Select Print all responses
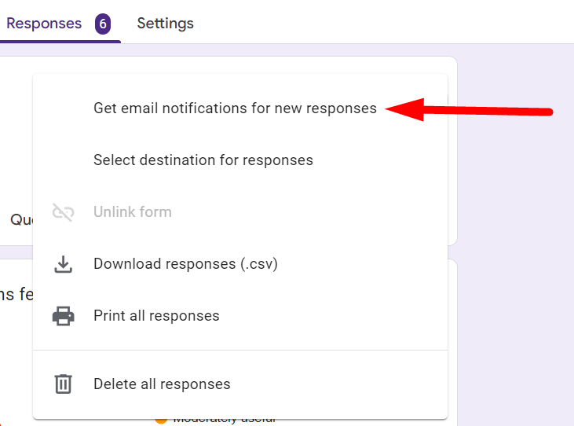The width and height of the screenshot is (574, 426). [x=156, y=316]
